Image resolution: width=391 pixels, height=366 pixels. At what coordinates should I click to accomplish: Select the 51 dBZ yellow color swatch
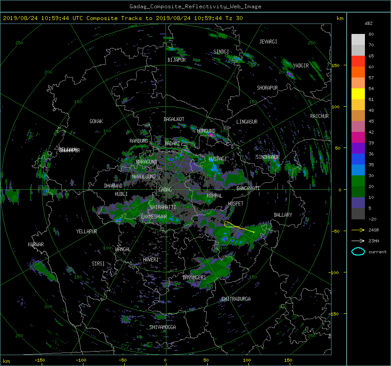tap(358, 94)
